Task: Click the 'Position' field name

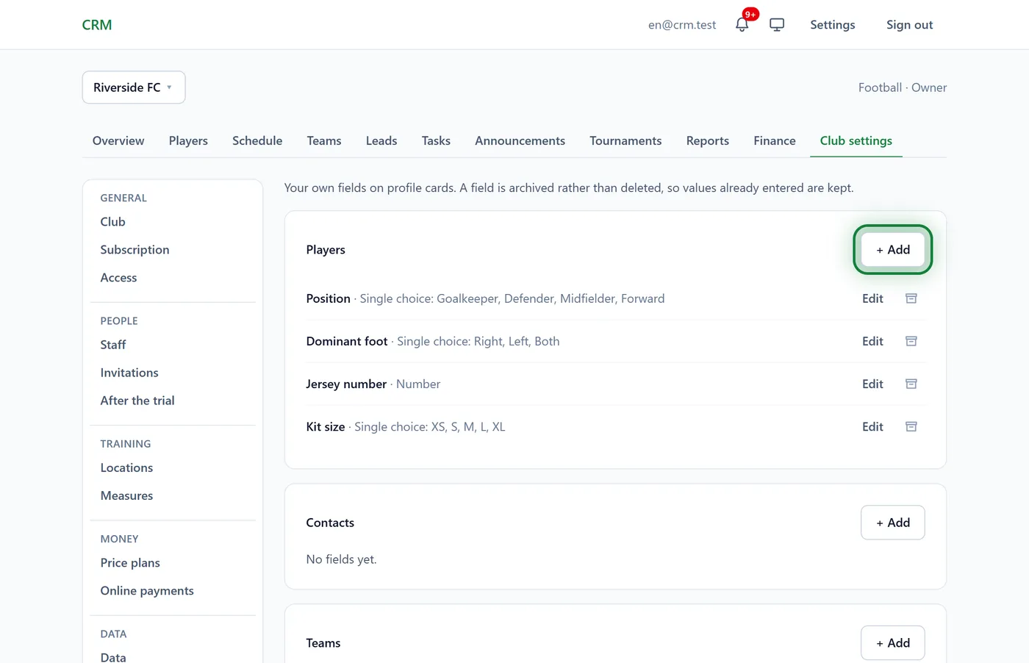Action: pyautogui.click(x=329, y=298)
